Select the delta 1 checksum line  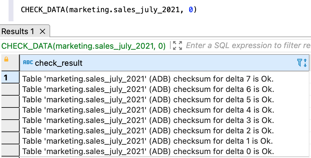148,141
